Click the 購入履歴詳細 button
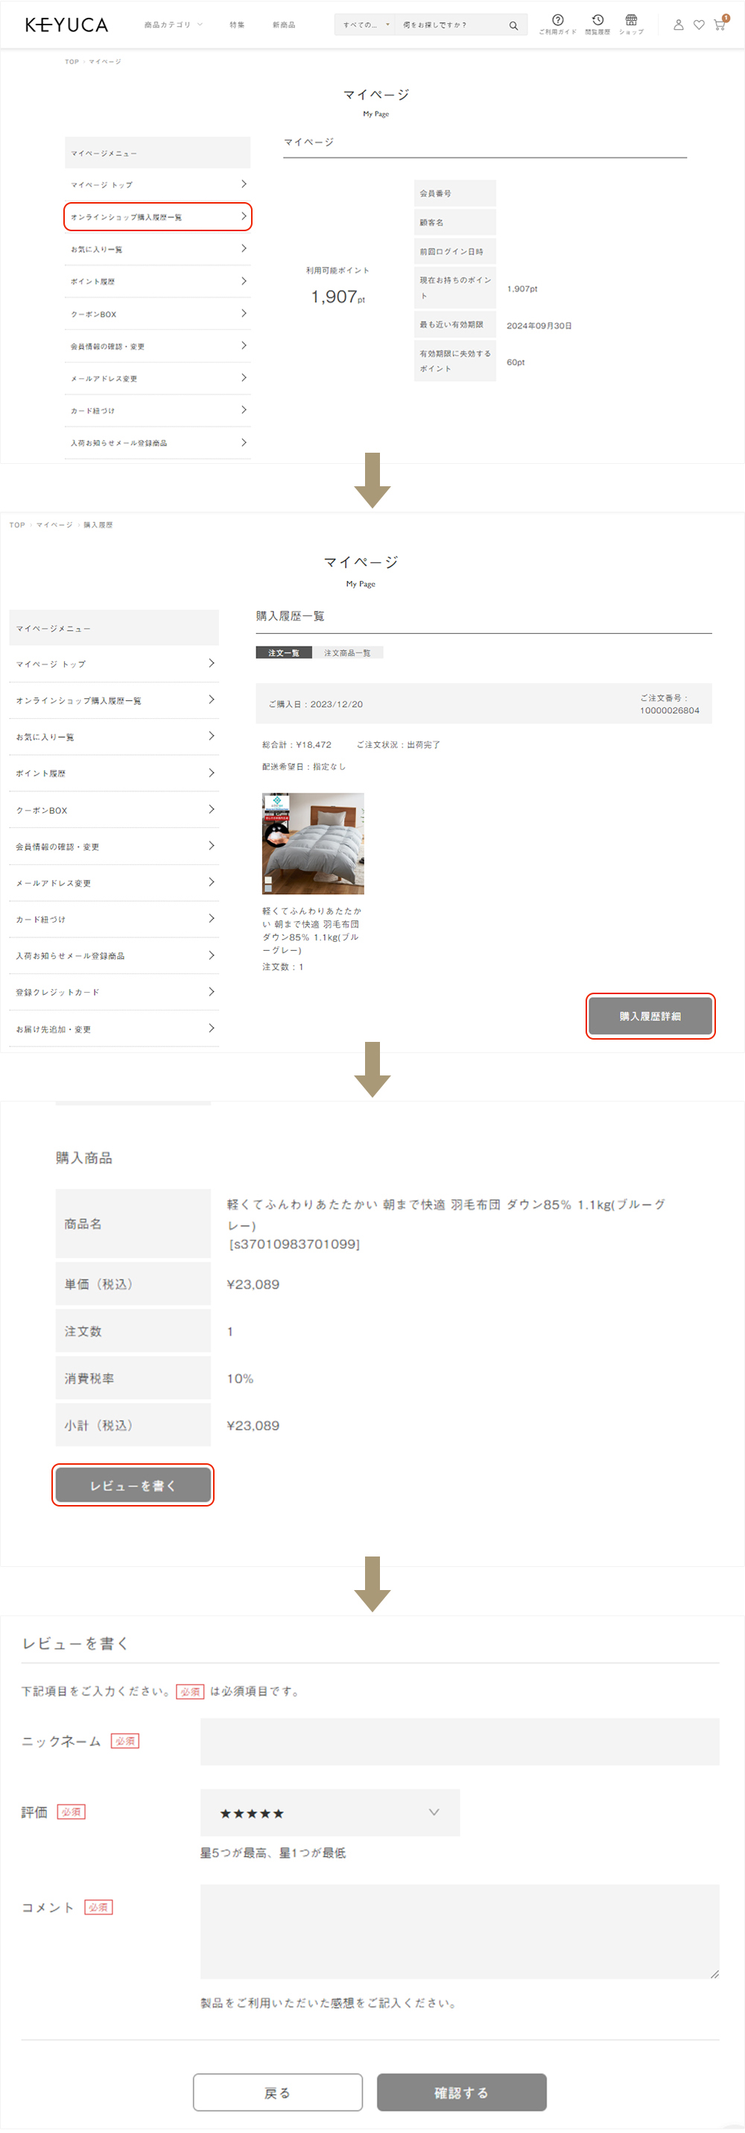Viewport: 745px width, 2133px height. (x=650, y=1015)
